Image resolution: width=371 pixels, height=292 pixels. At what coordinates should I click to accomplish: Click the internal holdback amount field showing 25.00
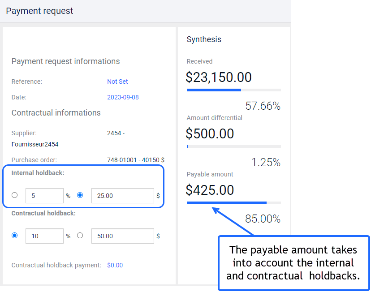click(123, 196)
